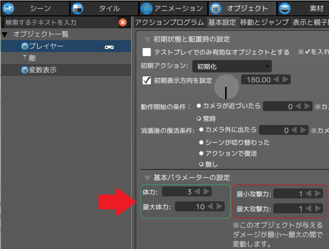This screenshot has width=329, height=249.
Task: Decrease the 体力 value
Action: (197, 191)
